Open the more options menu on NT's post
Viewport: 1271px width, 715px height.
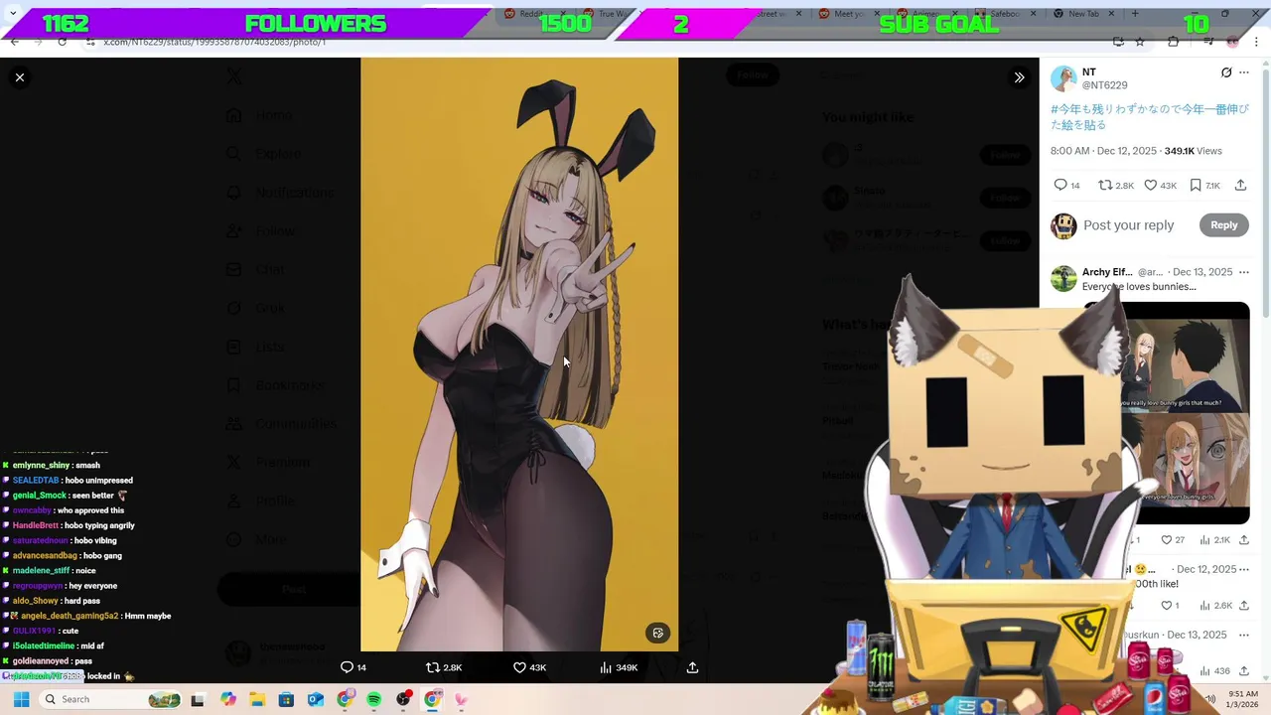(1244, 72)
